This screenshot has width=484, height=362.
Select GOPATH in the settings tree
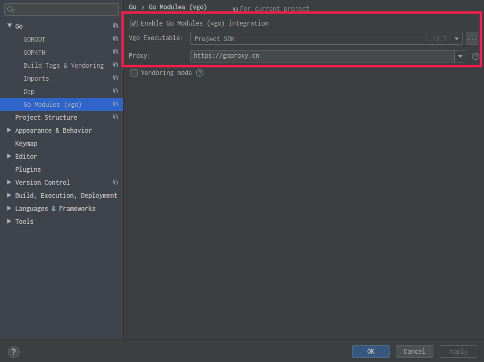click(34, 52)
